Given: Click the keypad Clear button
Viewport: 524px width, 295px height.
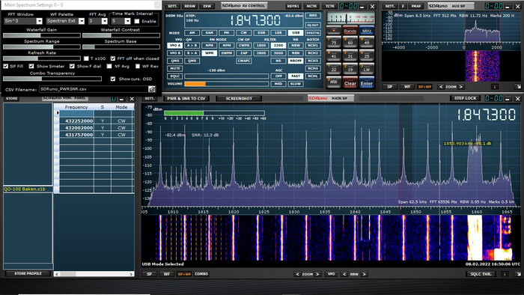Looking at the screenshot, I should 350,83.
